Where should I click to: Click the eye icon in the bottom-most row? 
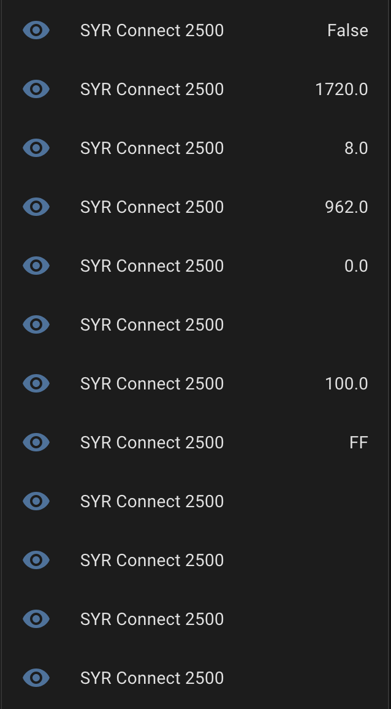[x=36, y=678]
